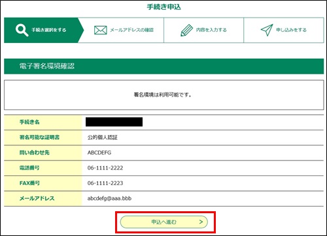Screen dimensions: 327x236
Task: Select the メールアドレスの確認 step
Action: pos(124,30)
